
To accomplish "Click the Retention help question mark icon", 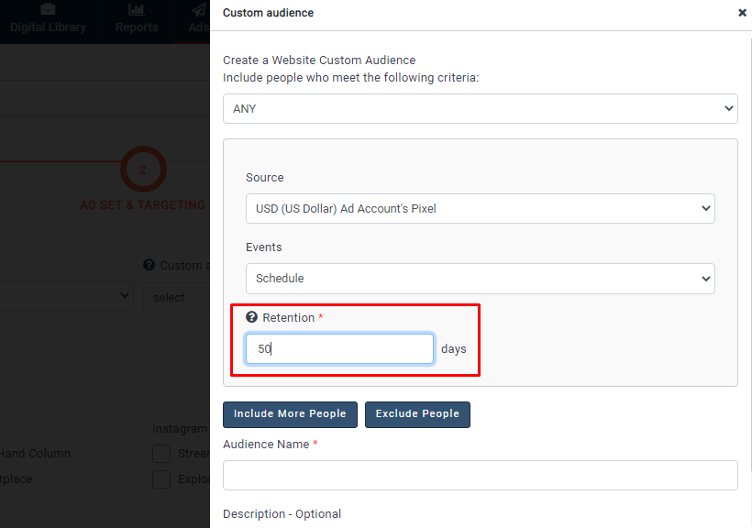I will (252, 317).
